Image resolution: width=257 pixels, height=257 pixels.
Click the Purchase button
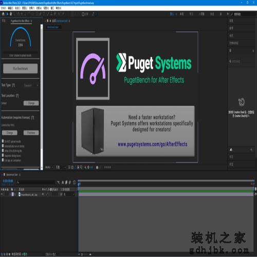(x=31, y=133)
